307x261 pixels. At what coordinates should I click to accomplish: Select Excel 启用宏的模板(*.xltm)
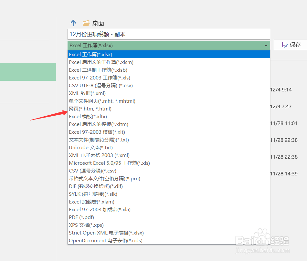click(169, 124)
